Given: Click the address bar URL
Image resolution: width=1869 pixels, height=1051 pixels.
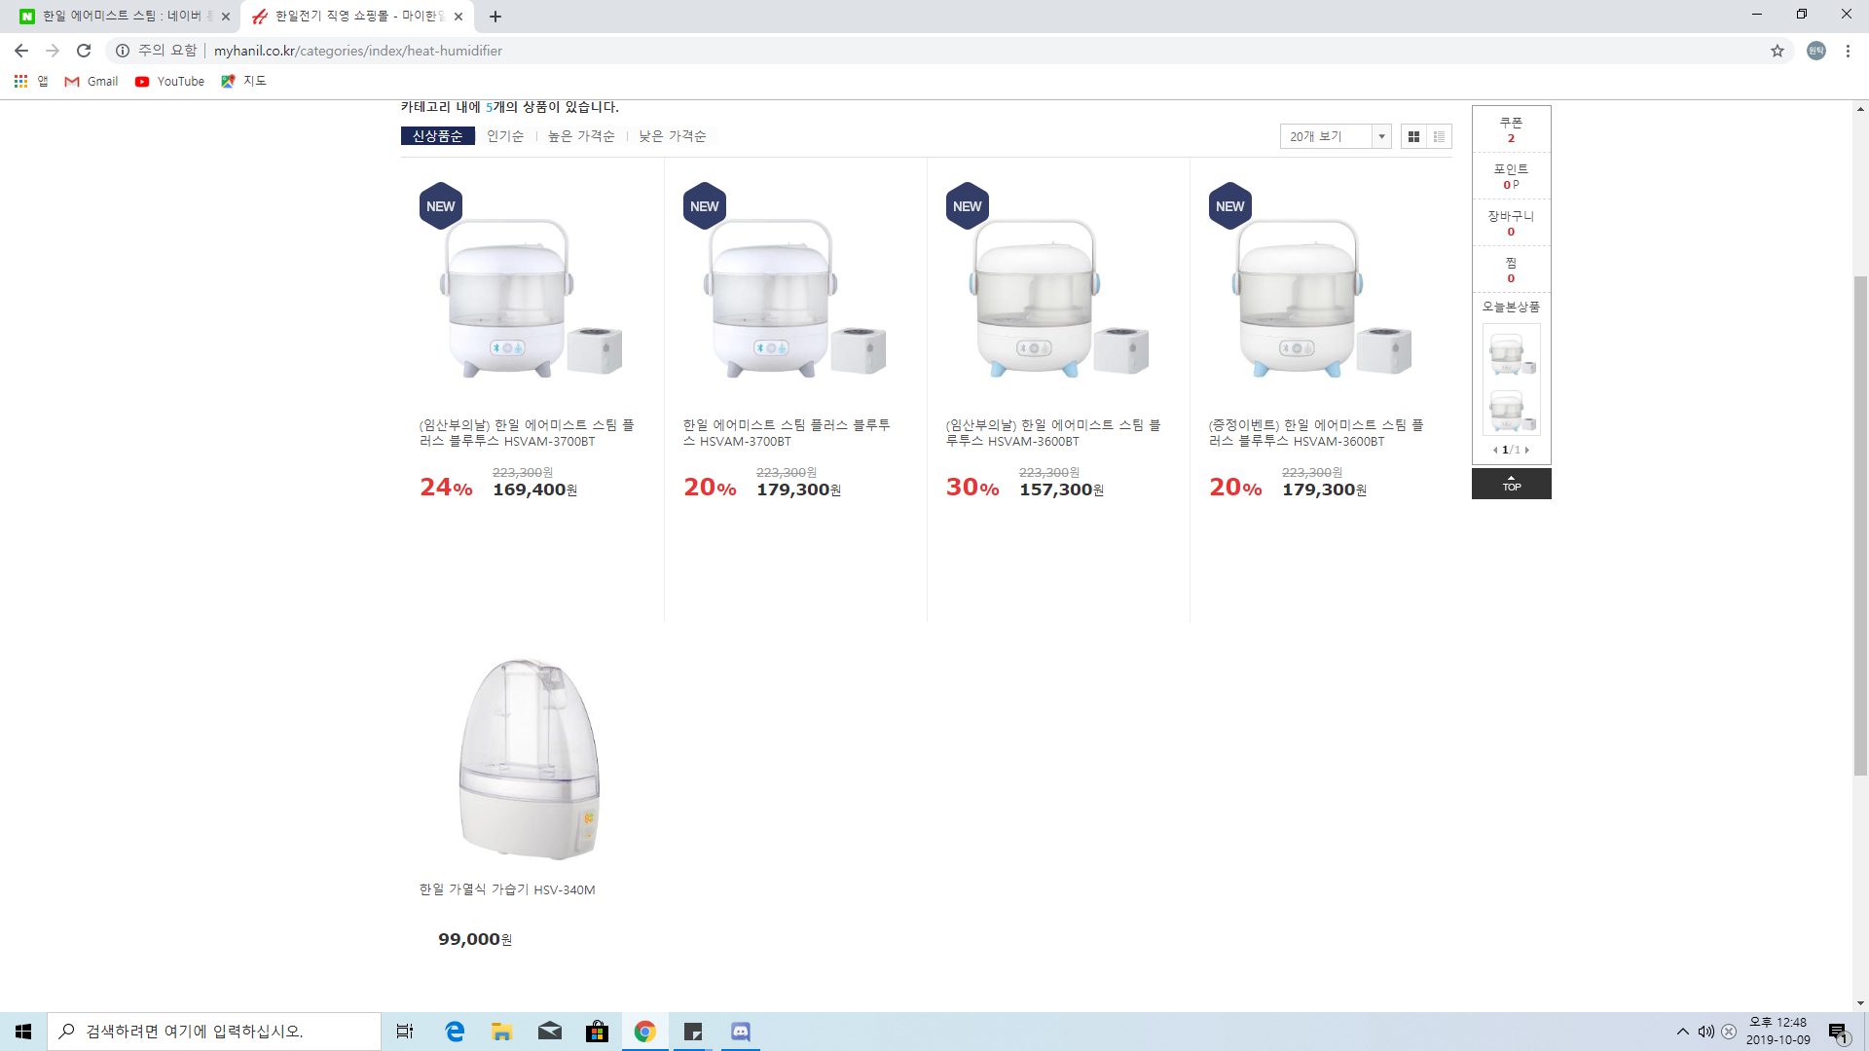Looking at the screenshot, I should [x=358, y=51].
